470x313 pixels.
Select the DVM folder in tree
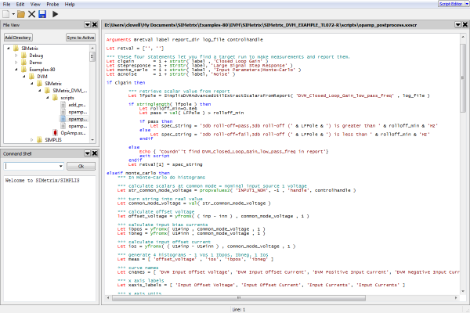pos(42,77)
